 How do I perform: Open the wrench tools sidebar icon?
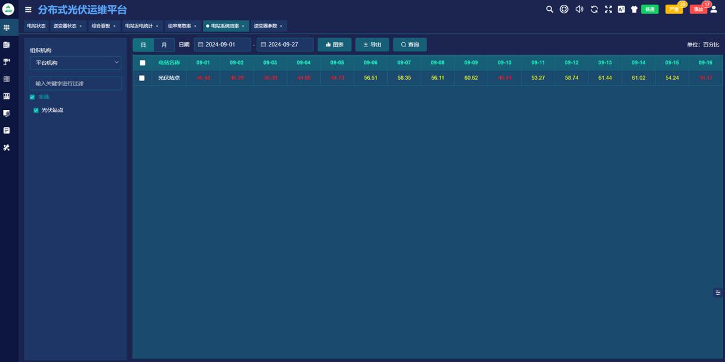pyautogui.click(x=7, y=147)
